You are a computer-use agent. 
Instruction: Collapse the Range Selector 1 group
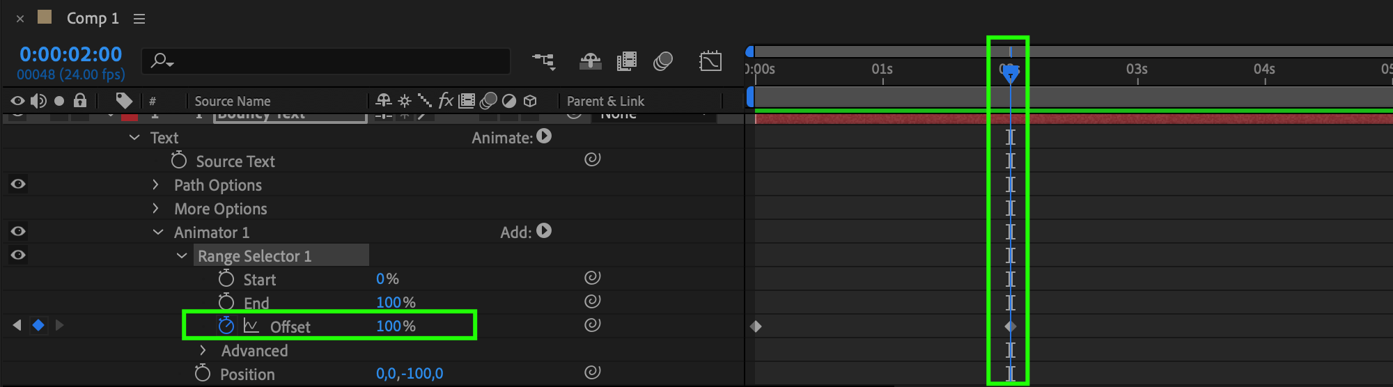(x=182, y=255)
